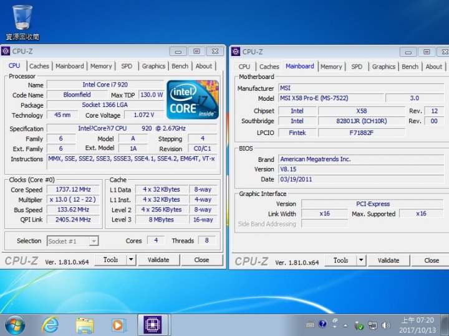Open the network tray icon
This screenshot has width=449, height=336.
372,325
